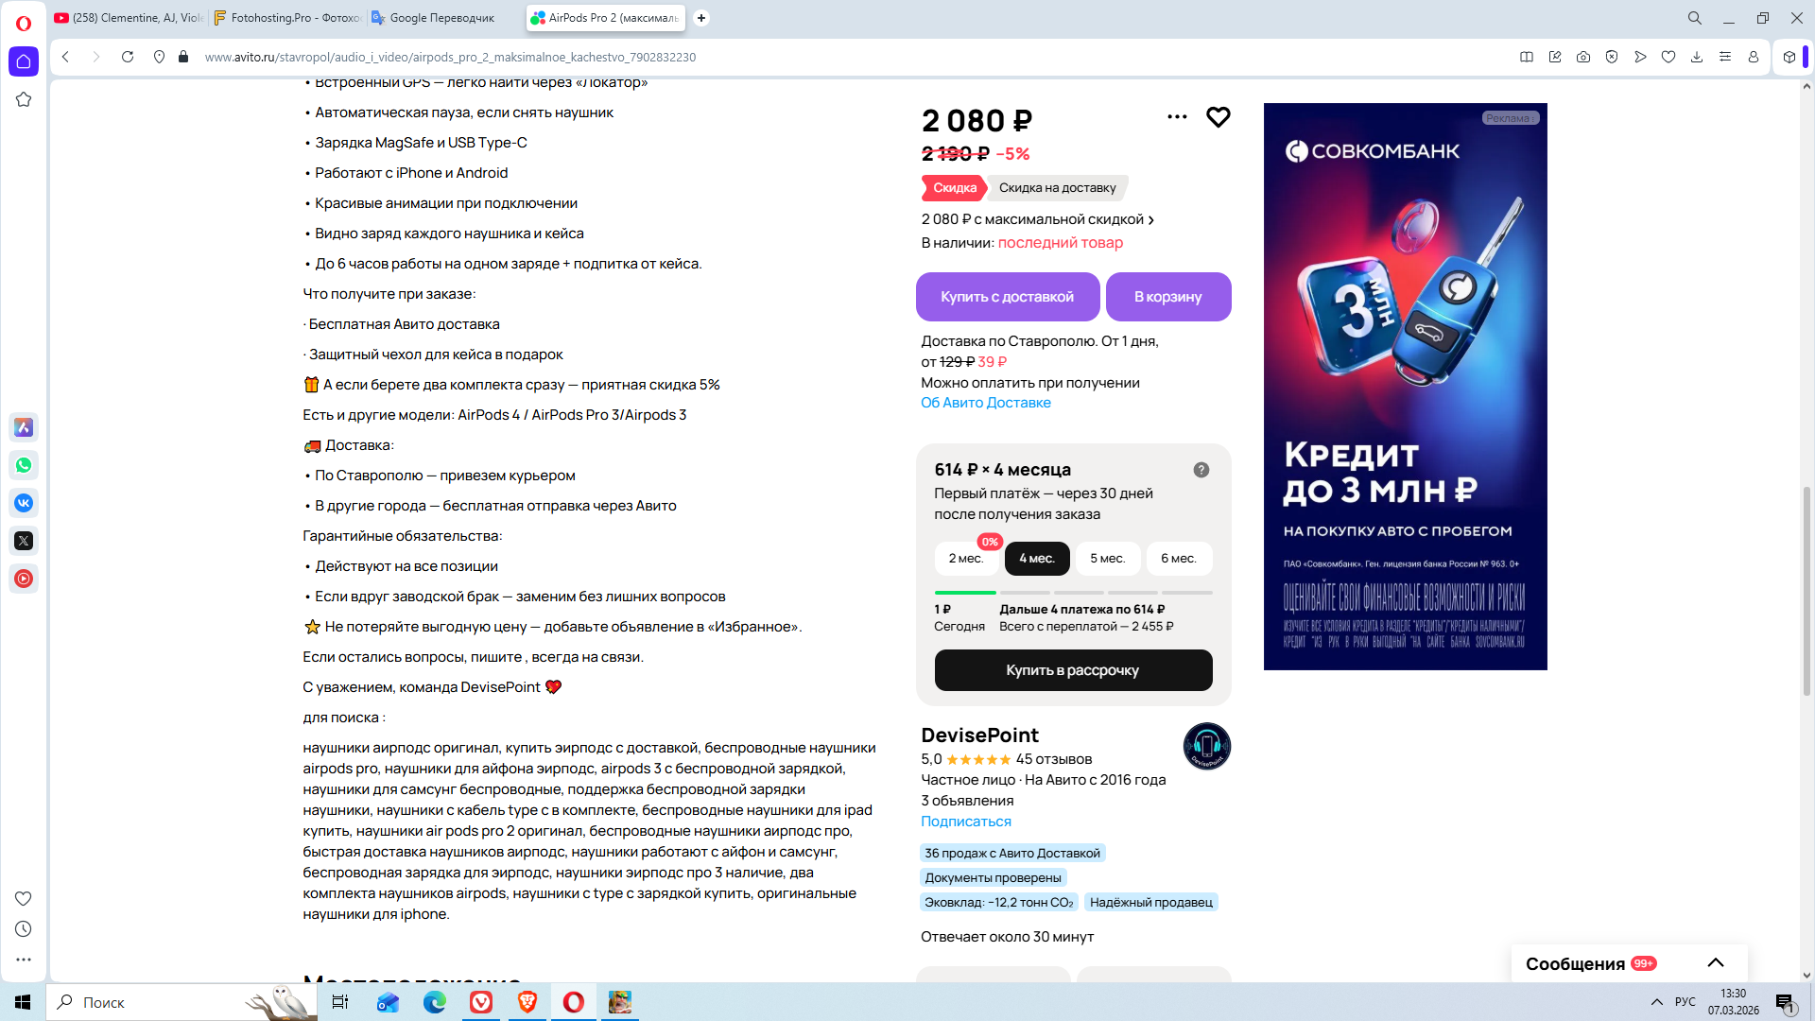The height and width of the screenshot is (1021, 1815).
Task: Select the 6 мес. installment option
Action: point(1178,559)
